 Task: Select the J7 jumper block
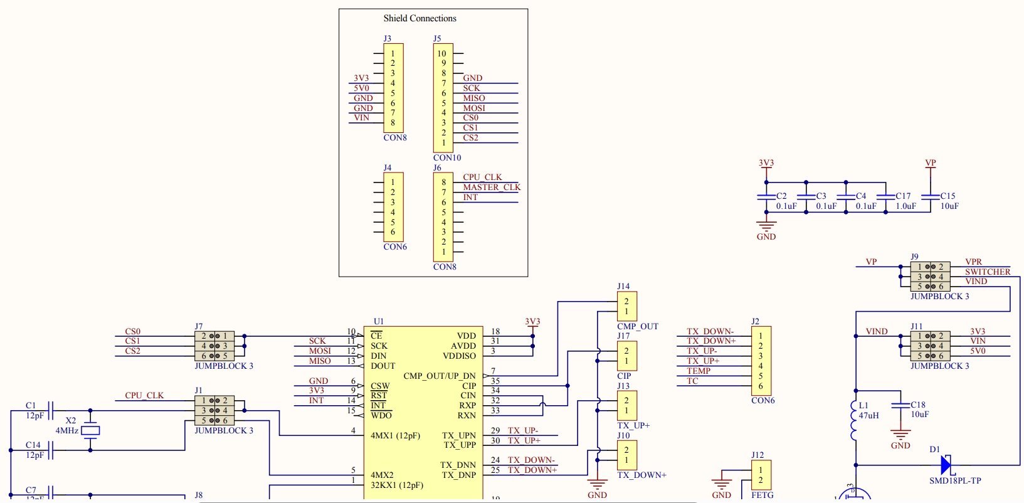[x=214, y=346]
